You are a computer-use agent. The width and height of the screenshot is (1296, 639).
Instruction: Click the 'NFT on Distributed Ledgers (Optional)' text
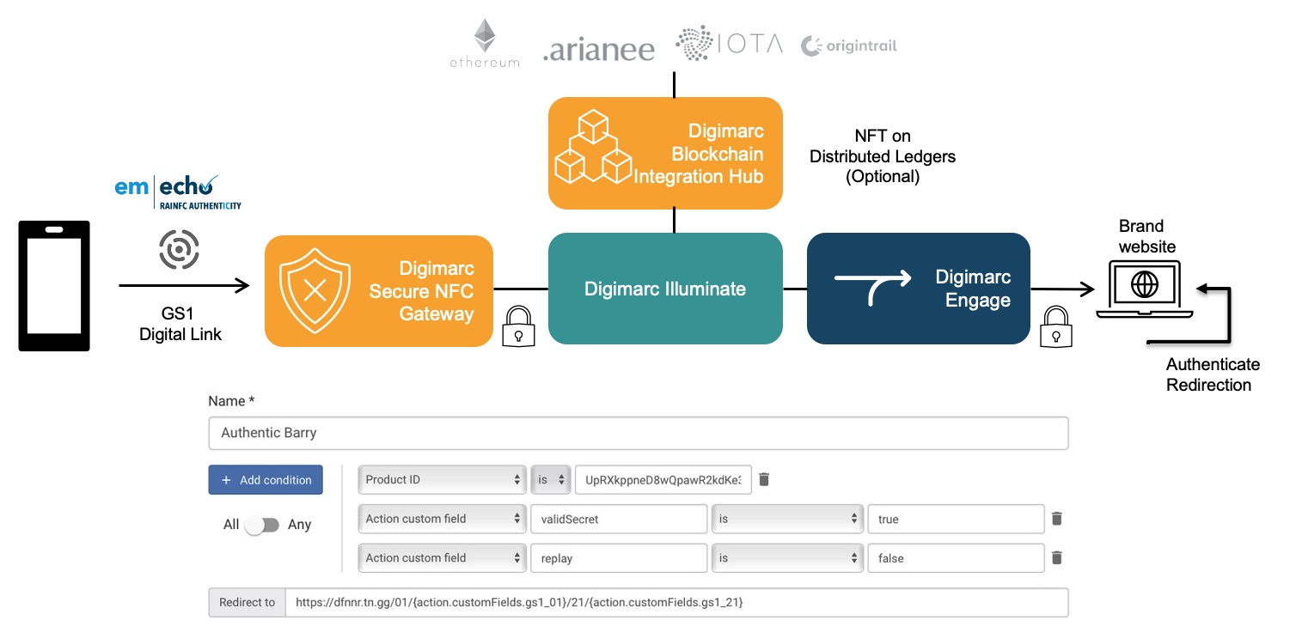tap(883, 156)
